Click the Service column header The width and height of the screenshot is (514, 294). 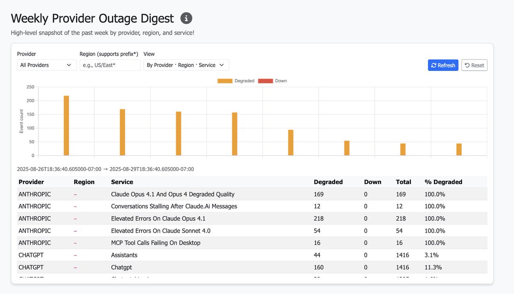pyautogui.click(x=122, y=182)
